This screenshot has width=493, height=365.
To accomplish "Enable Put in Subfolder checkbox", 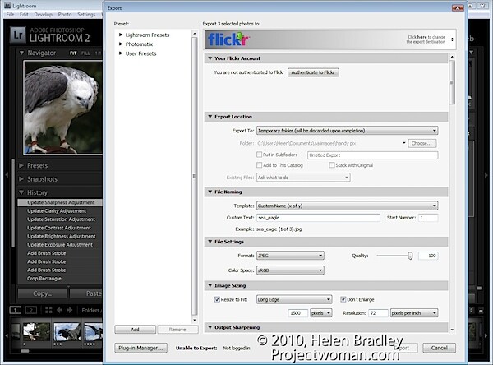I will 259,155.
